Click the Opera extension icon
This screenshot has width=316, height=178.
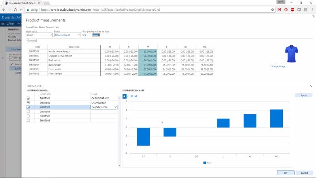tap(286, 9)
